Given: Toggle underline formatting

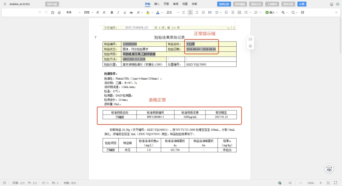Looking at the screenshot, I should [124, 12].
